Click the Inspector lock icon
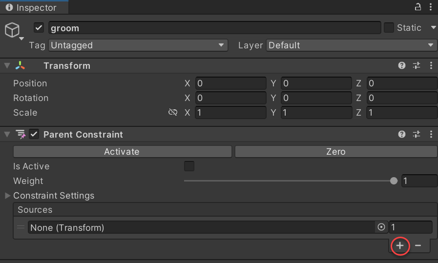Image resolution: width=438 pixels, height=263 pixels. (418, 7)
